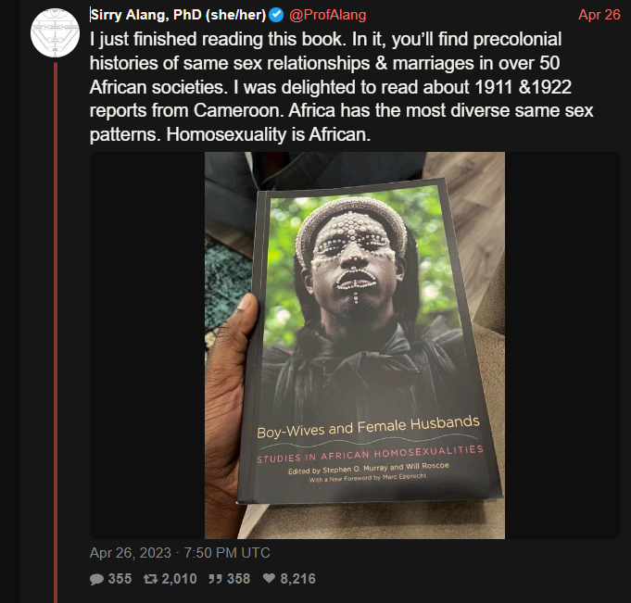Click the tweet text about precolonial histories

(x=341, y=87)
